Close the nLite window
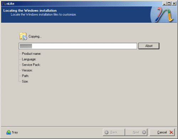Image resolution: width=178 pixels, height=139 pixels. pyautogui.click(x=174, y=4)
